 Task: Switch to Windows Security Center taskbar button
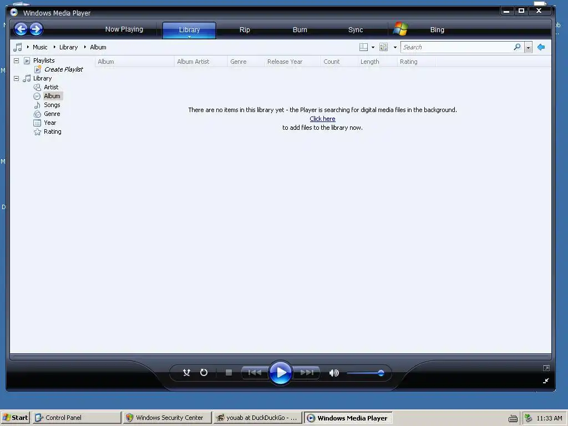(x=167, y=418)
